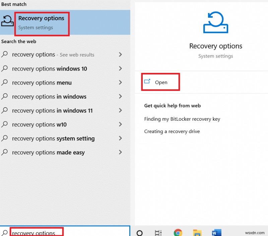Click the magnifier icon in the bottom search box
268x236 pixels.
click(x=5, y=233)
